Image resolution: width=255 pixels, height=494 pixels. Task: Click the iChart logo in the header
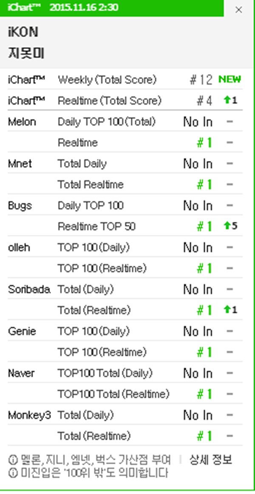24,8
